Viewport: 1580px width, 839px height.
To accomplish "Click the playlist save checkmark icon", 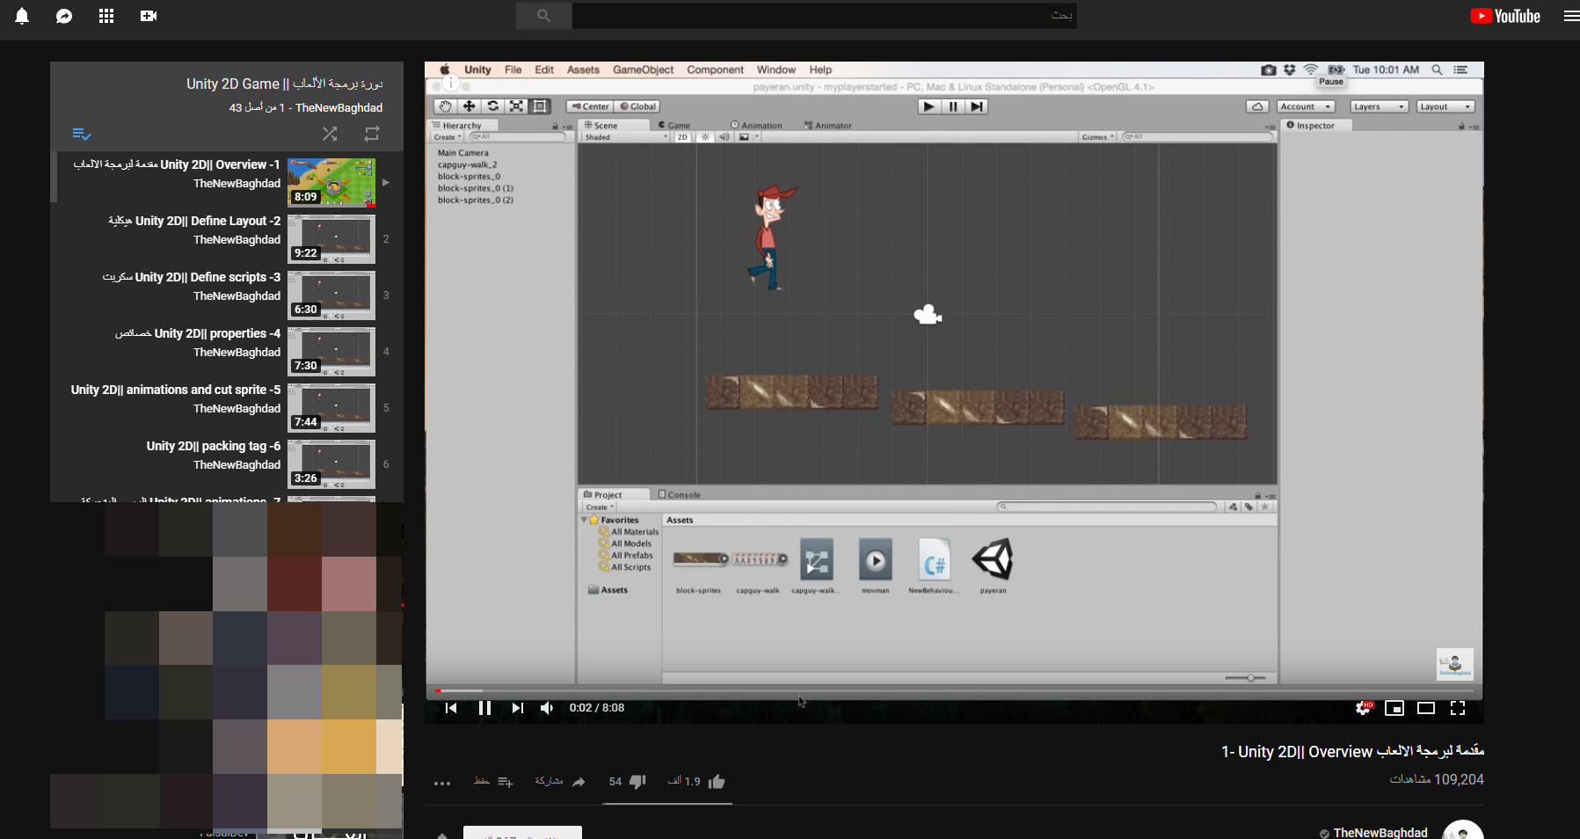I will (x=82, y=134).
